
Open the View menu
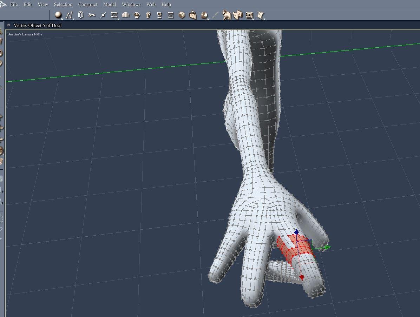pos(43,4)
